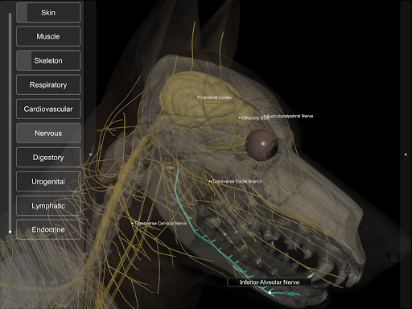Click the layer opacity slider handle
Viewport: 412px width, 309px height.
tap(10, 232)
